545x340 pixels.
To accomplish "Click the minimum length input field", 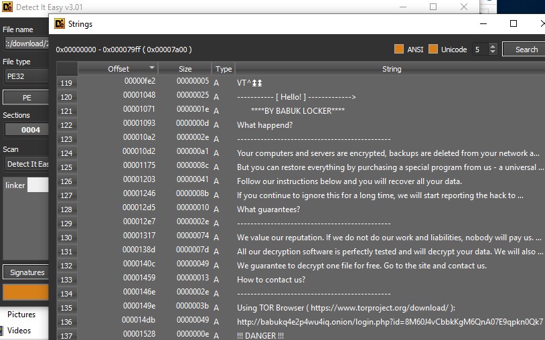I will [480, 50].
